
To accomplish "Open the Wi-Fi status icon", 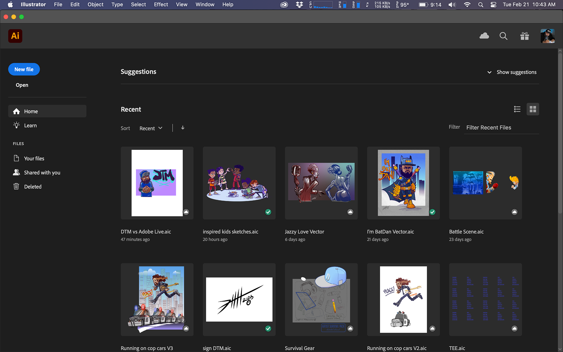I will 467,5.
